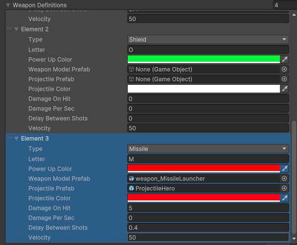Image resolution: width=297 pixels, height=245 pixels.
Task: Click Element 3 Letter field containing M
Action: click(x=207, y=159)
